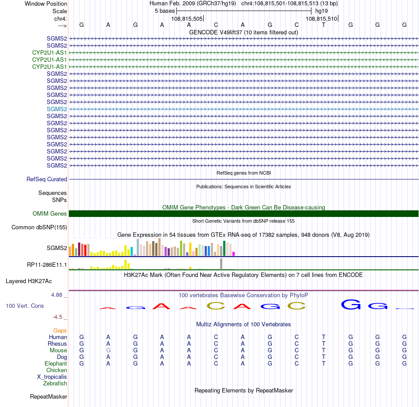Click the Layered H3K27Ac track label
The width and height of the screenshot is (419, 407).
click(x=29, y=281)
